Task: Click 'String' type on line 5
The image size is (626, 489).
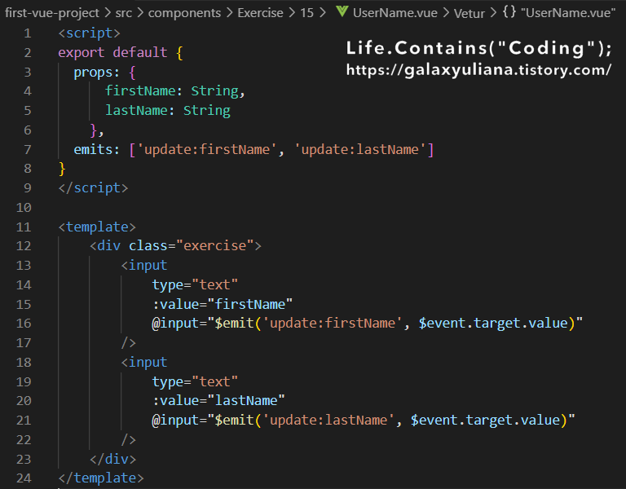Action: (x=207, y=111)
